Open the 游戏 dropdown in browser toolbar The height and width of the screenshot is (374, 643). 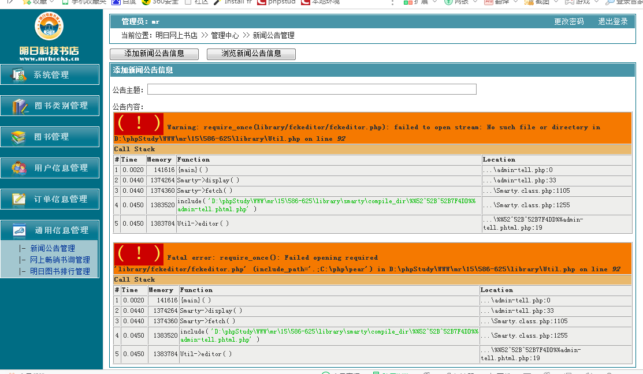pos(582,2)
